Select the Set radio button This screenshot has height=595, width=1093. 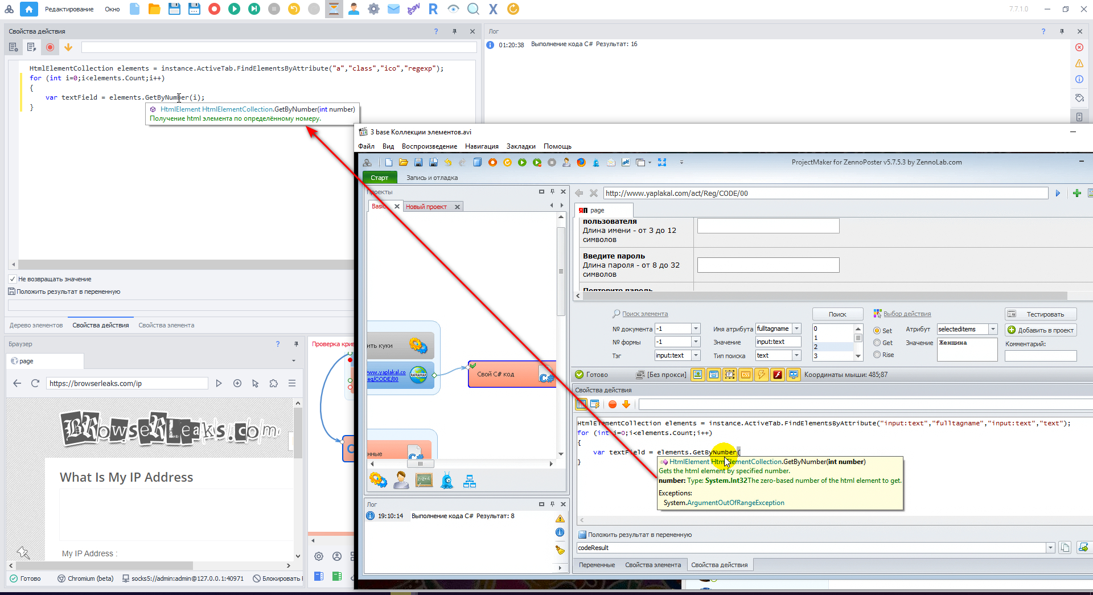[877, 331]
